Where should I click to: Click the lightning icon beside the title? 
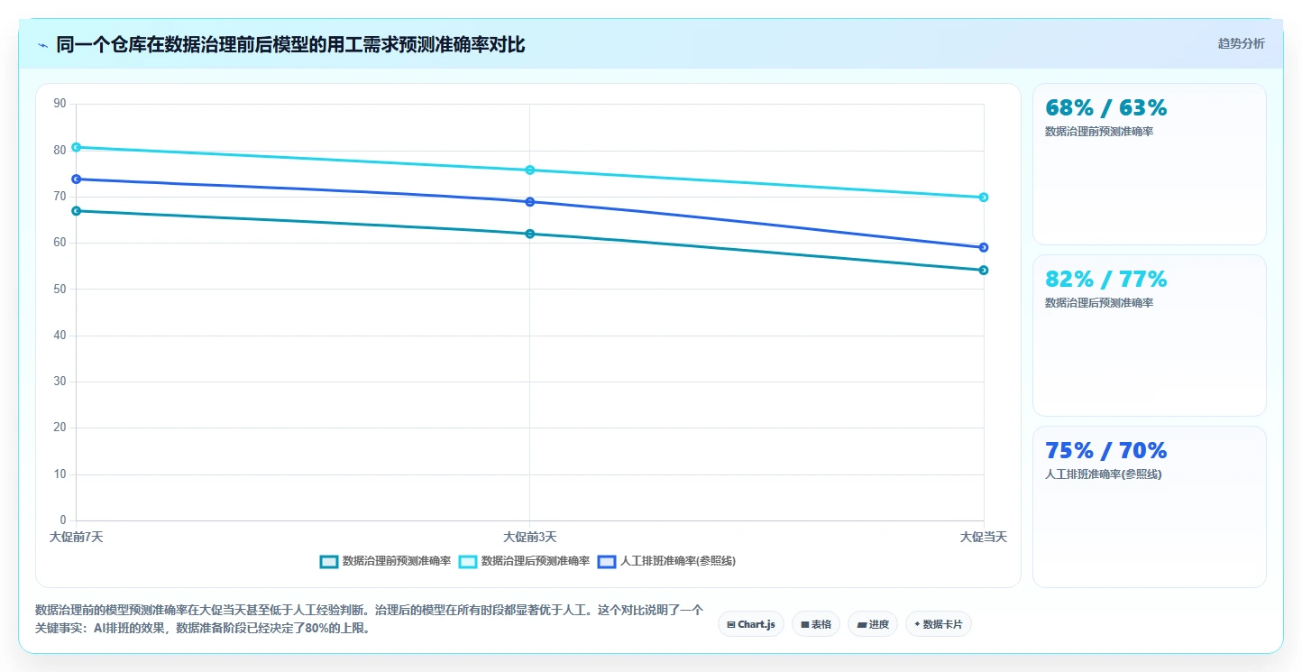(x=42, y=45)
